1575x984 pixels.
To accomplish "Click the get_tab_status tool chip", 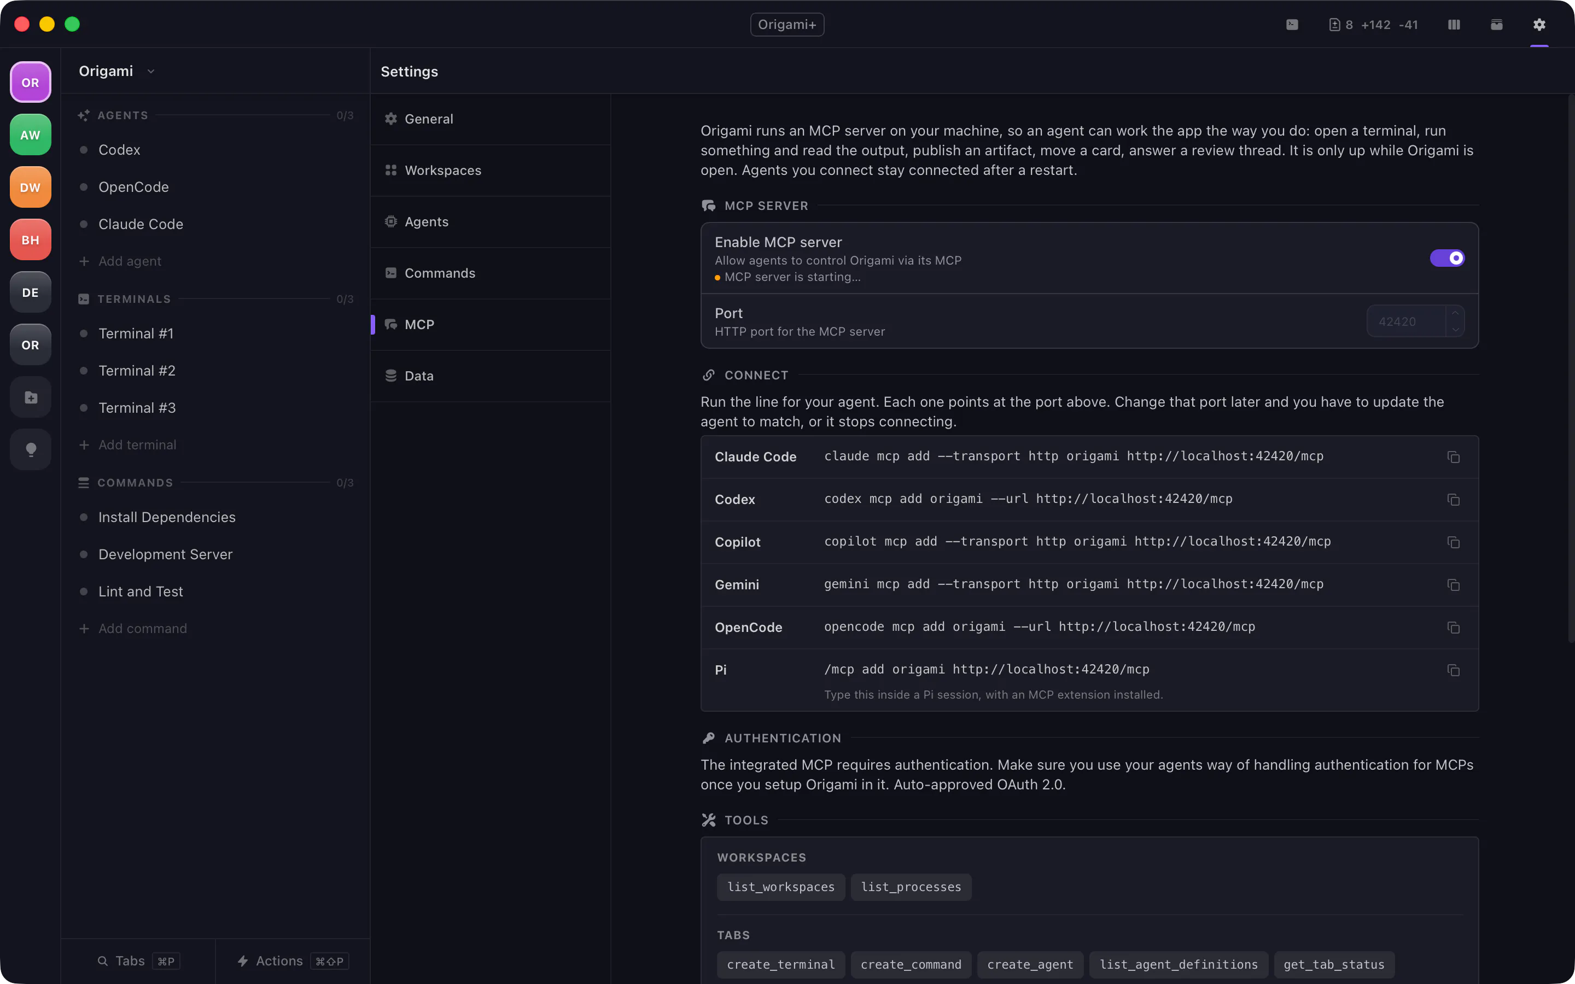I will (x=1334, y=964).
